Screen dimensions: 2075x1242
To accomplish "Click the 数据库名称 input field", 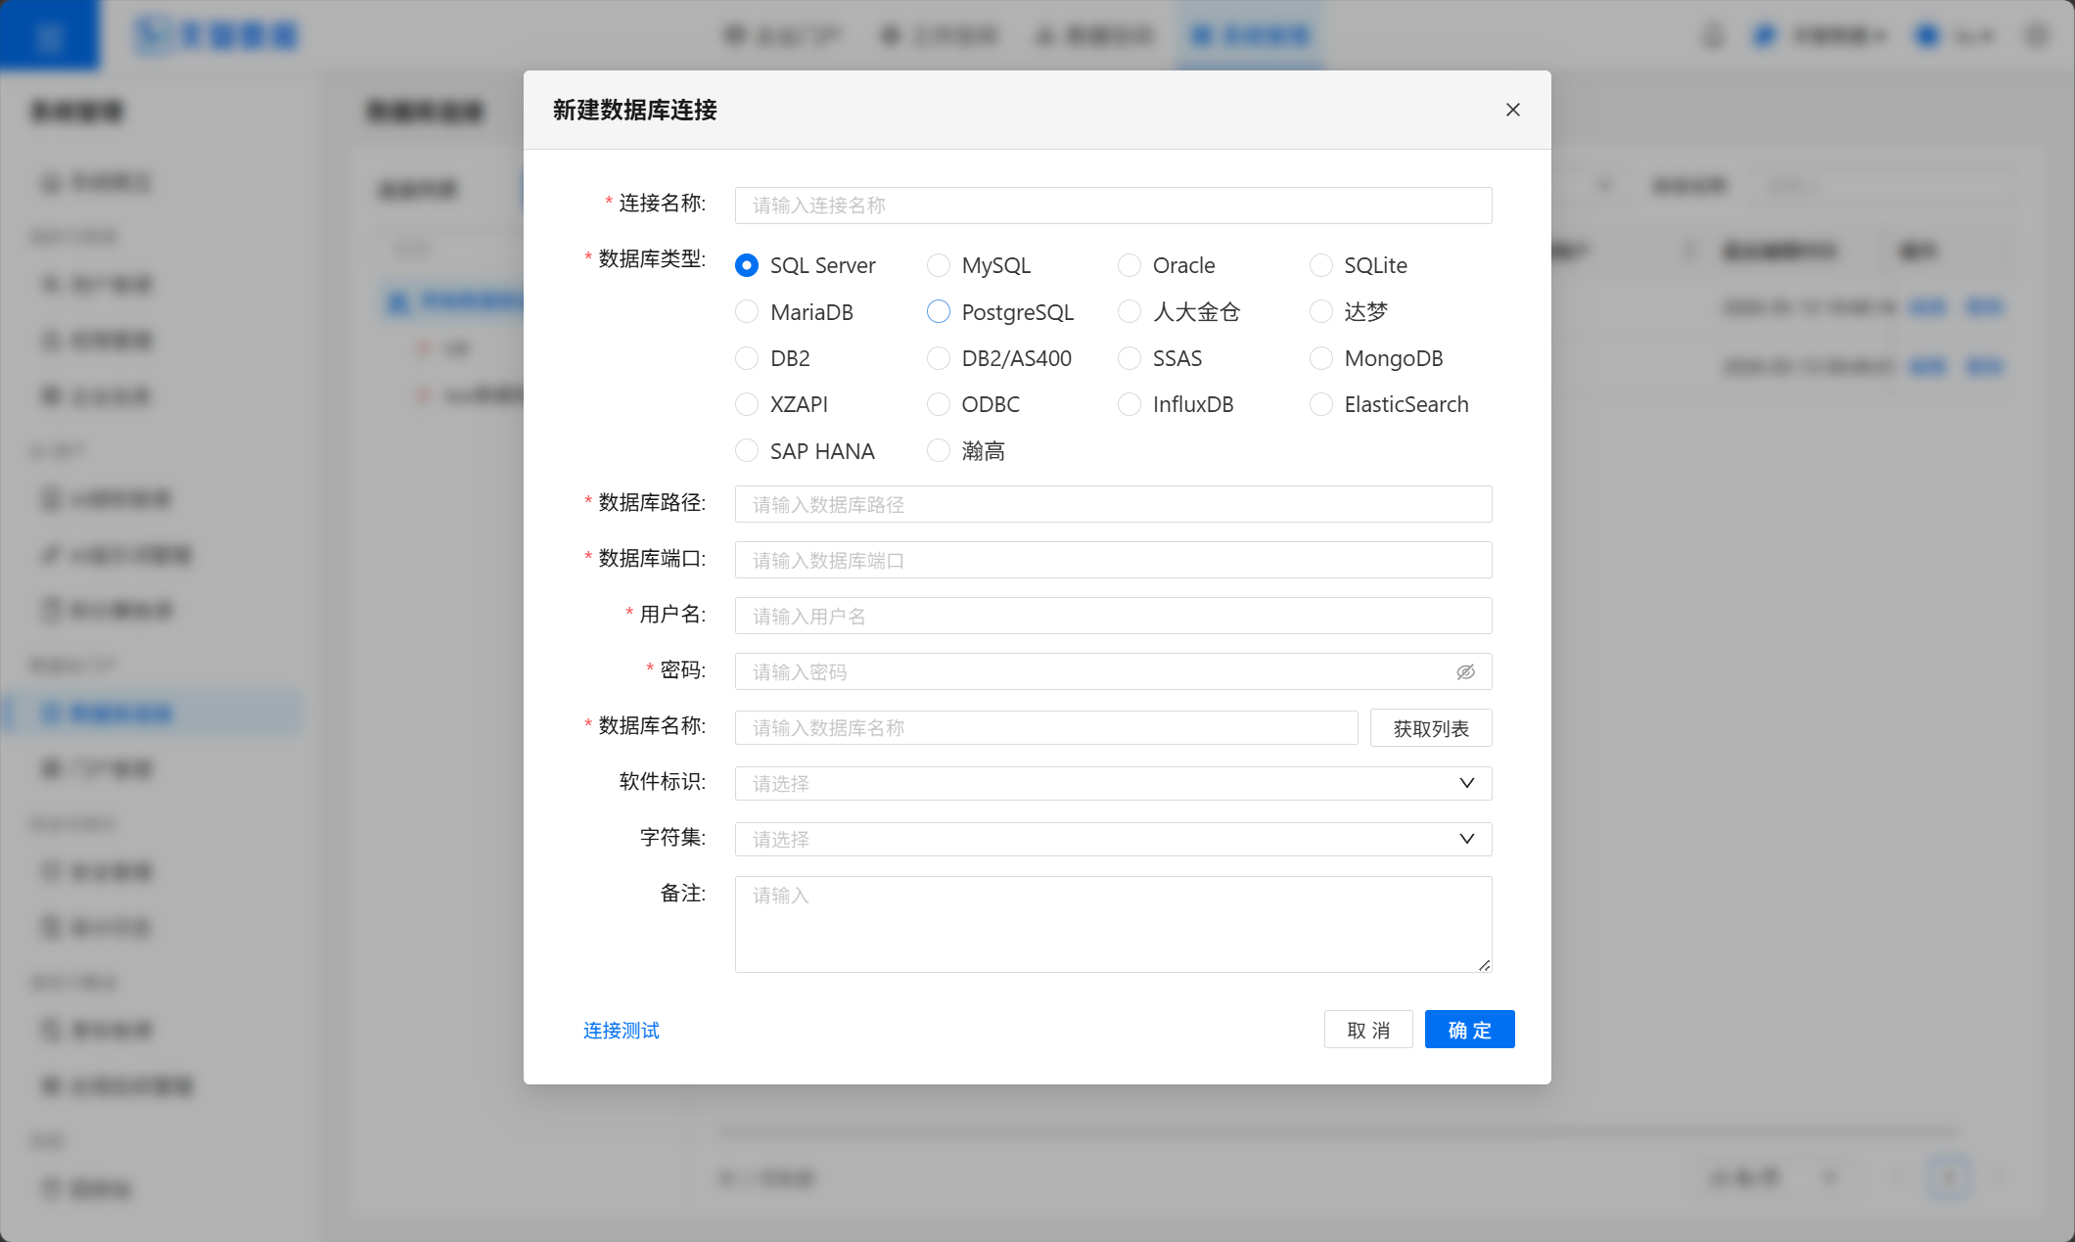I will point(1046,728).
